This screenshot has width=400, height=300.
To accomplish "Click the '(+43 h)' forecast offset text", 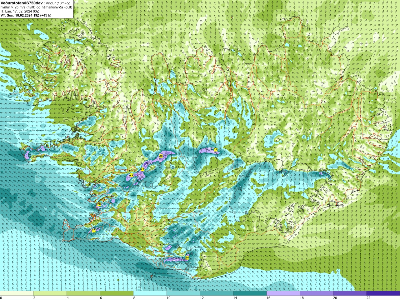I will pyautogui.click(x=46, y=15).
